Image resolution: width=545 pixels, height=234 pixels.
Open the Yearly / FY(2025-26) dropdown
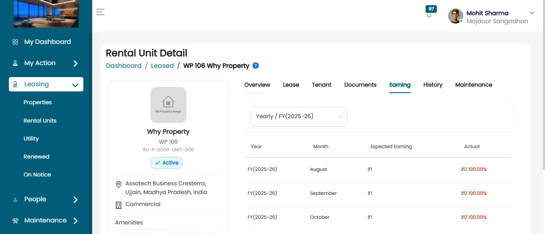coord(299,117)
